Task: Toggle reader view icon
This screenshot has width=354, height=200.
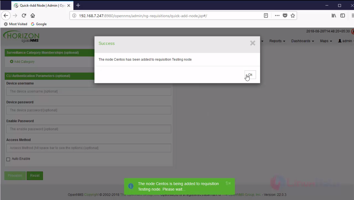Action: [x=266, y=16]
